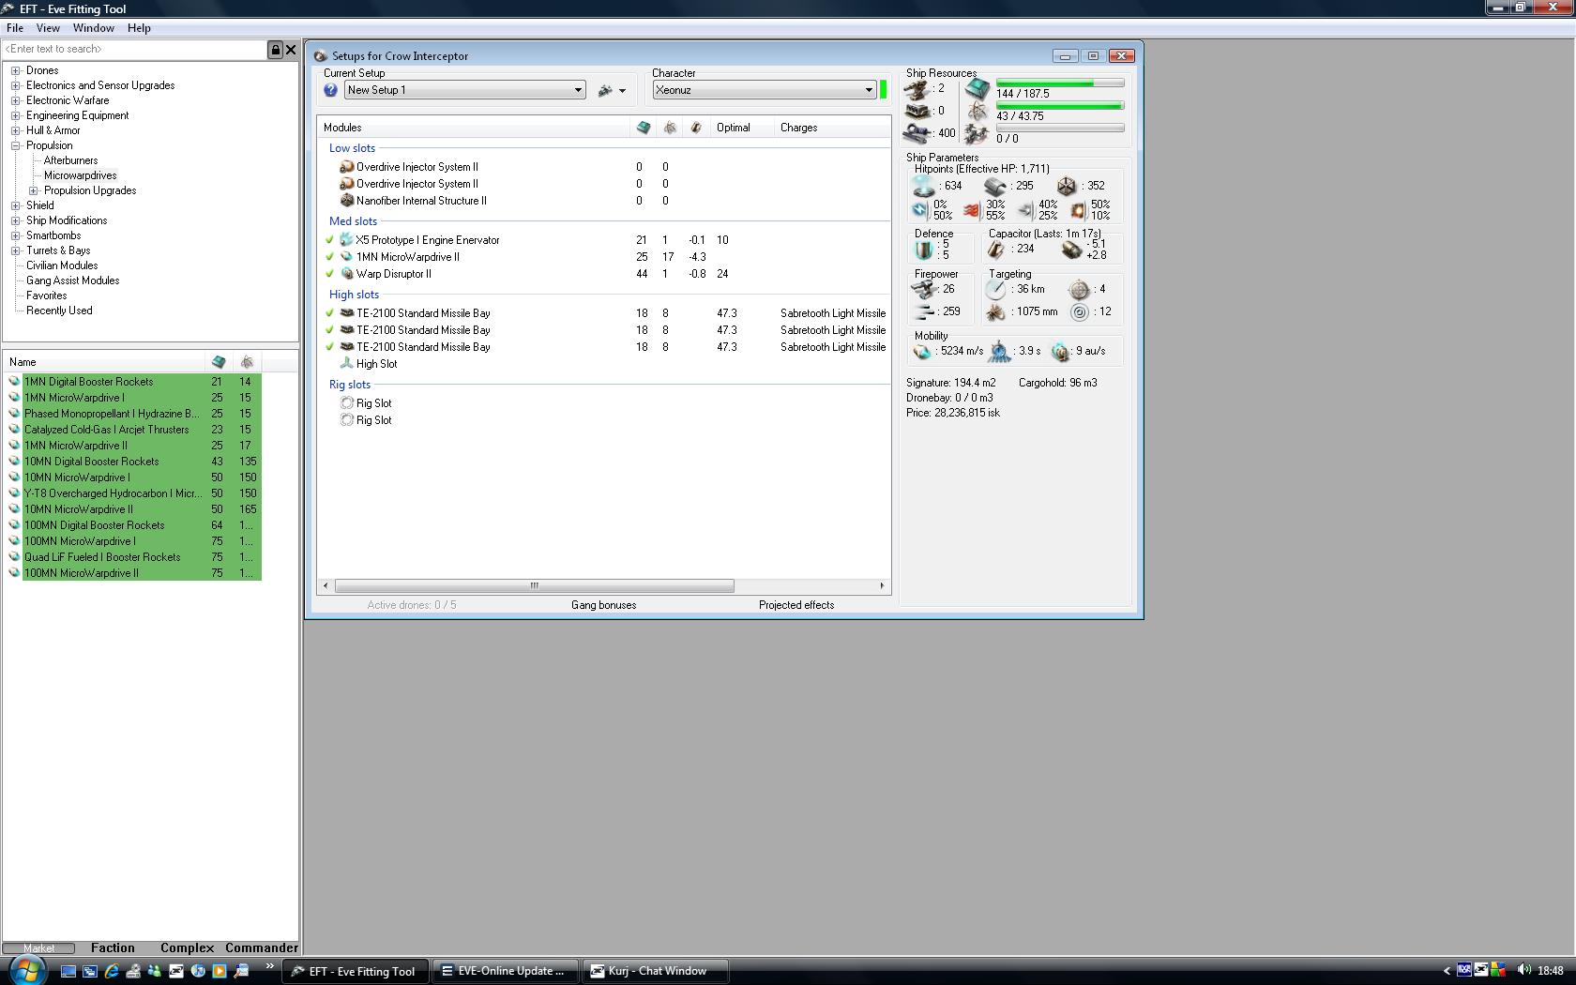
Task: Click the CPU usage bar 144 / 187.5
Action: click(x=1060, y=83)
